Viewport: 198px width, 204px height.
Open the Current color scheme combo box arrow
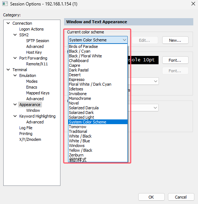pyautogui.click(x=125, y=40)
